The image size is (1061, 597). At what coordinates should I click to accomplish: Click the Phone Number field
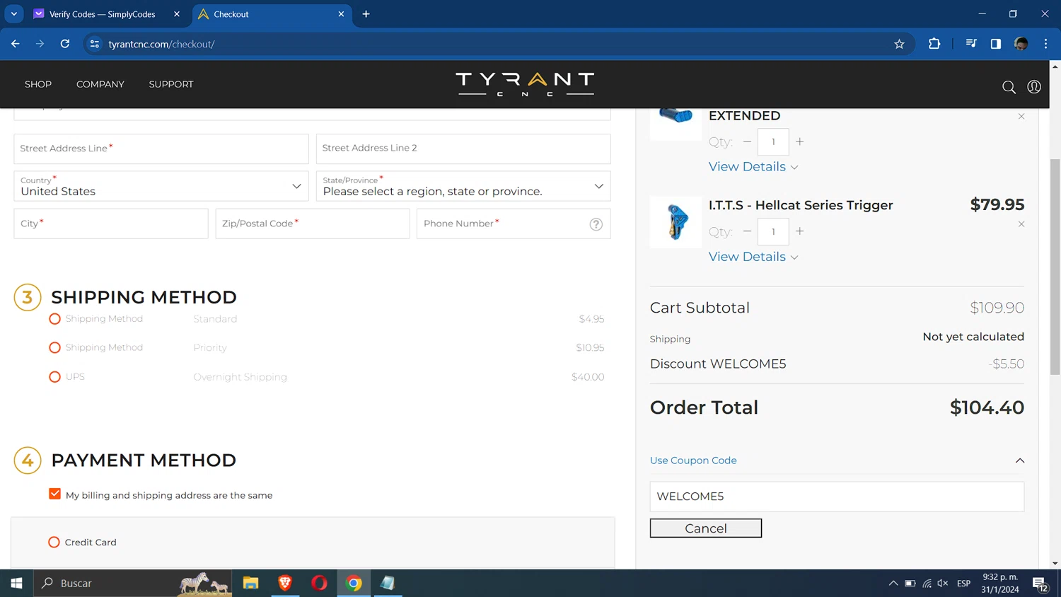pos(514,224)
